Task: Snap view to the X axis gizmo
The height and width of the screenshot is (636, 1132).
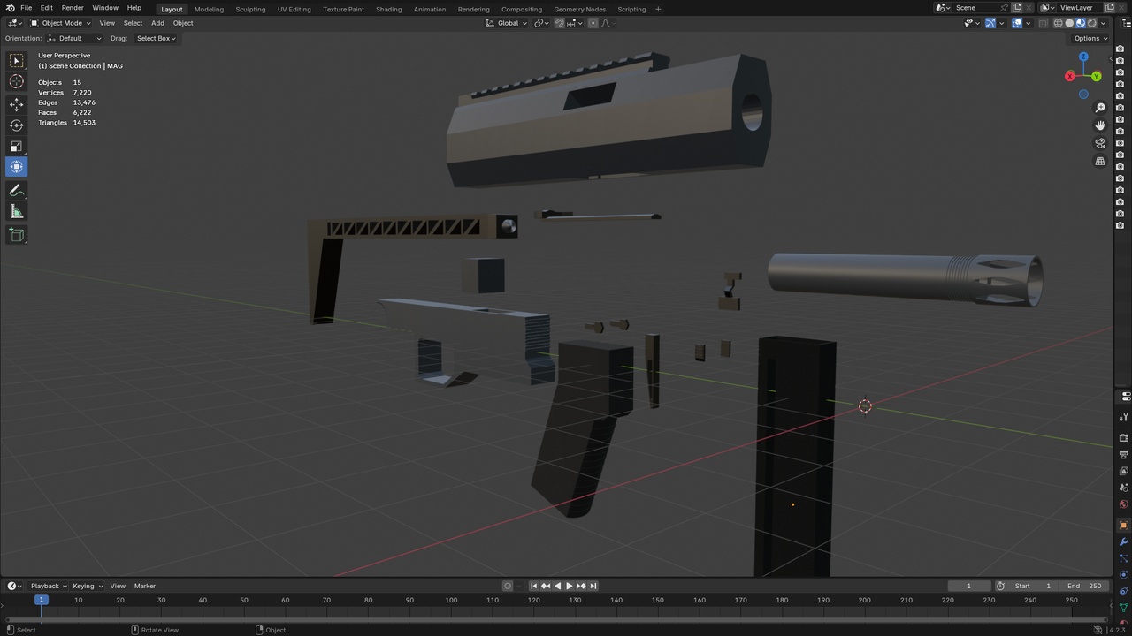Action: pyautogui.click(x=1070, y=78)
